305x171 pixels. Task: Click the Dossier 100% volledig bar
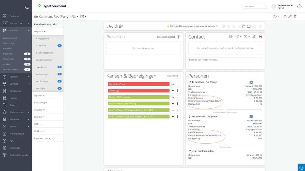coord(139,97)
